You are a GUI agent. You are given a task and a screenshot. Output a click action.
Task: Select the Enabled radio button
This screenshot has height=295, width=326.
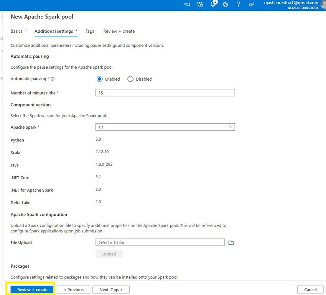[100, 79]
